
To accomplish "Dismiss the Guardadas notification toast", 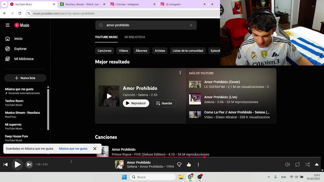I will tap(95, 149).
